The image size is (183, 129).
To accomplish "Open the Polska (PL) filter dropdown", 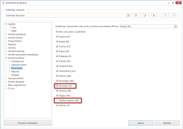I will [175, 26].
